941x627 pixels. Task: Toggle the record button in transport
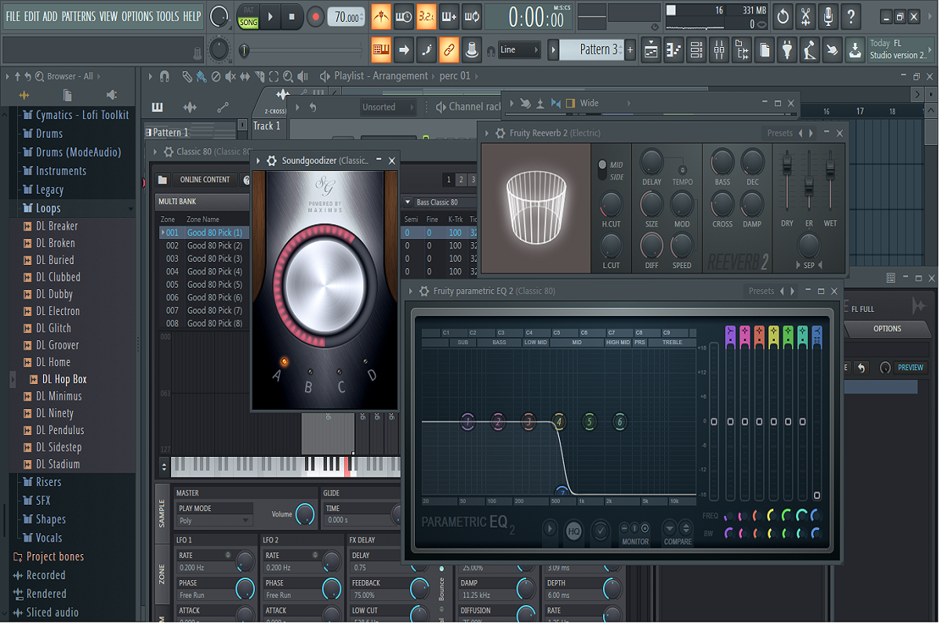click(315, 16)
